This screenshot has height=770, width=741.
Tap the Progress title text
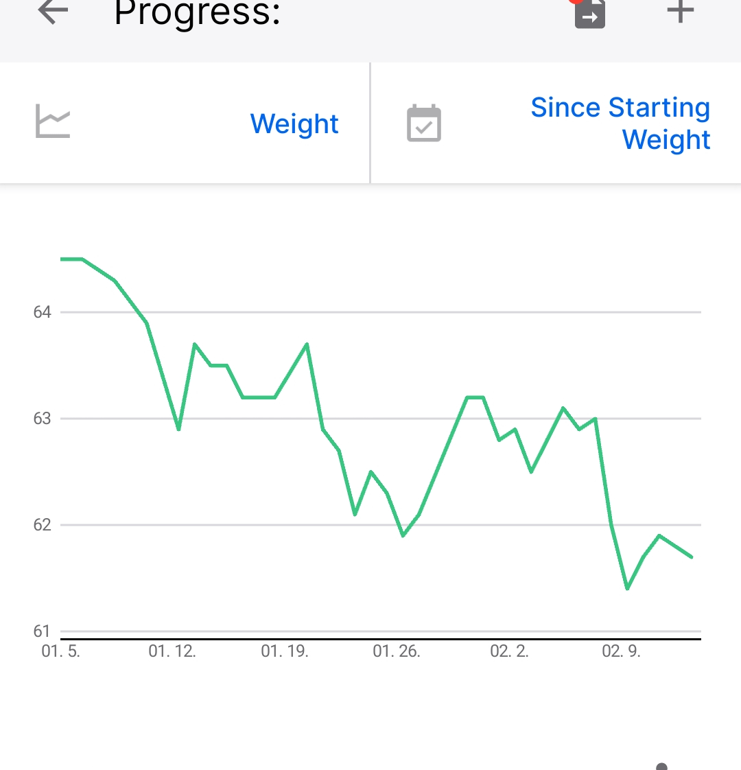(x=197, y=13)
